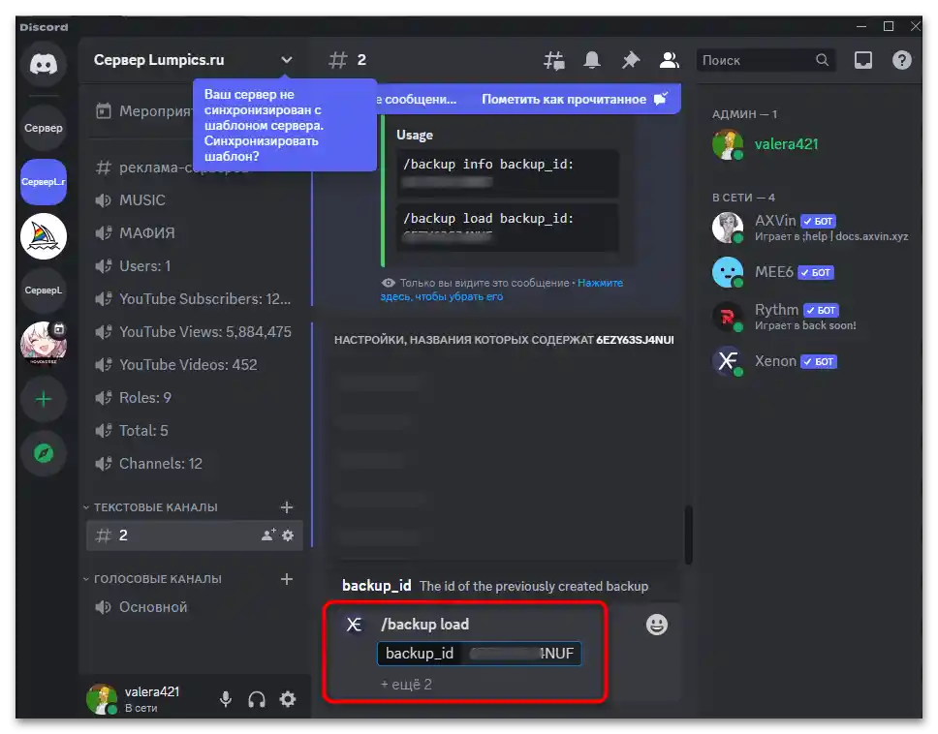Click '/backup info backup_id:' code block
This screenshot has height=734, width=938.
[508, 173]
